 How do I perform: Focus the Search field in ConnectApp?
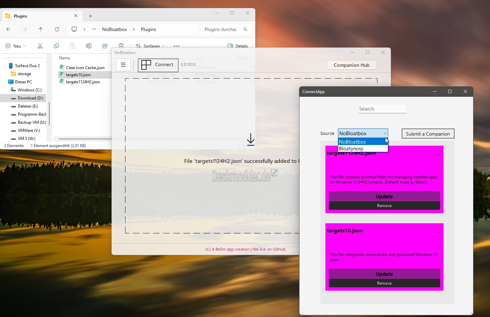pos(382,109)
